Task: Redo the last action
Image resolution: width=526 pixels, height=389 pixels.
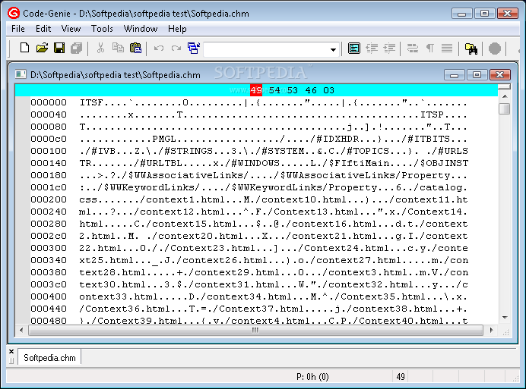Action: [176, 49]
